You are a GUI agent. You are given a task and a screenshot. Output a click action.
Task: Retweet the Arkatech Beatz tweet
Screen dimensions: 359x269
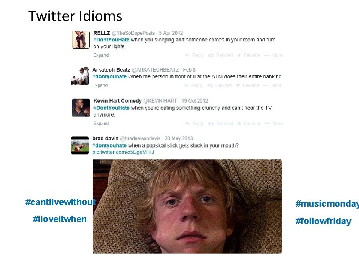coord(219,85)
